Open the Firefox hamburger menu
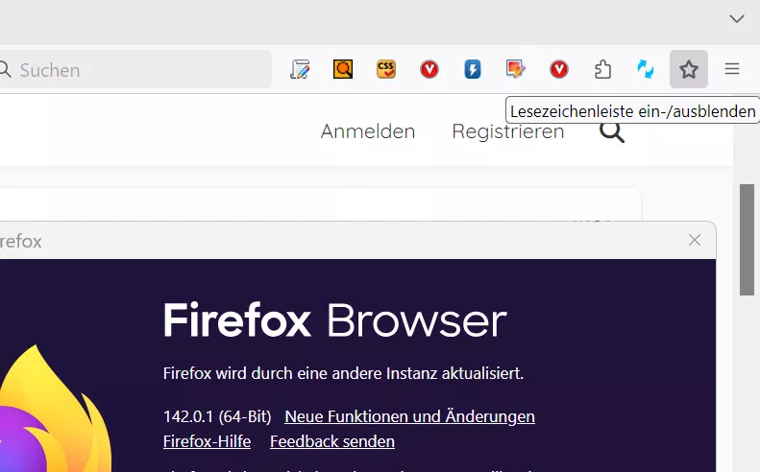760x472 pixels. 732,69
